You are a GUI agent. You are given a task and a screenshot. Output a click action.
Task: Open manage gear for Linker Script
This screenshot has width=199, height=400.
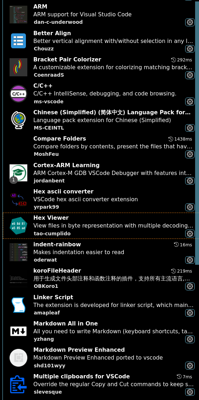point(189,313)
